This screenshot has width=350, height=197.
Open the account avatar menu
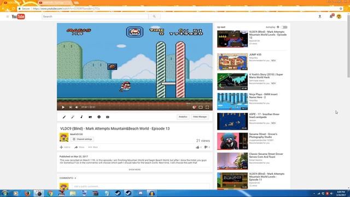pyautogui.click(x=339, y=16)
